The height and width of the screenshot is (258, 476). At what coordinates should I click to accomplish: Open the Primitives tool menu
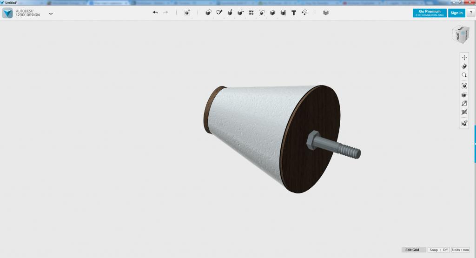tap(208, 13)
